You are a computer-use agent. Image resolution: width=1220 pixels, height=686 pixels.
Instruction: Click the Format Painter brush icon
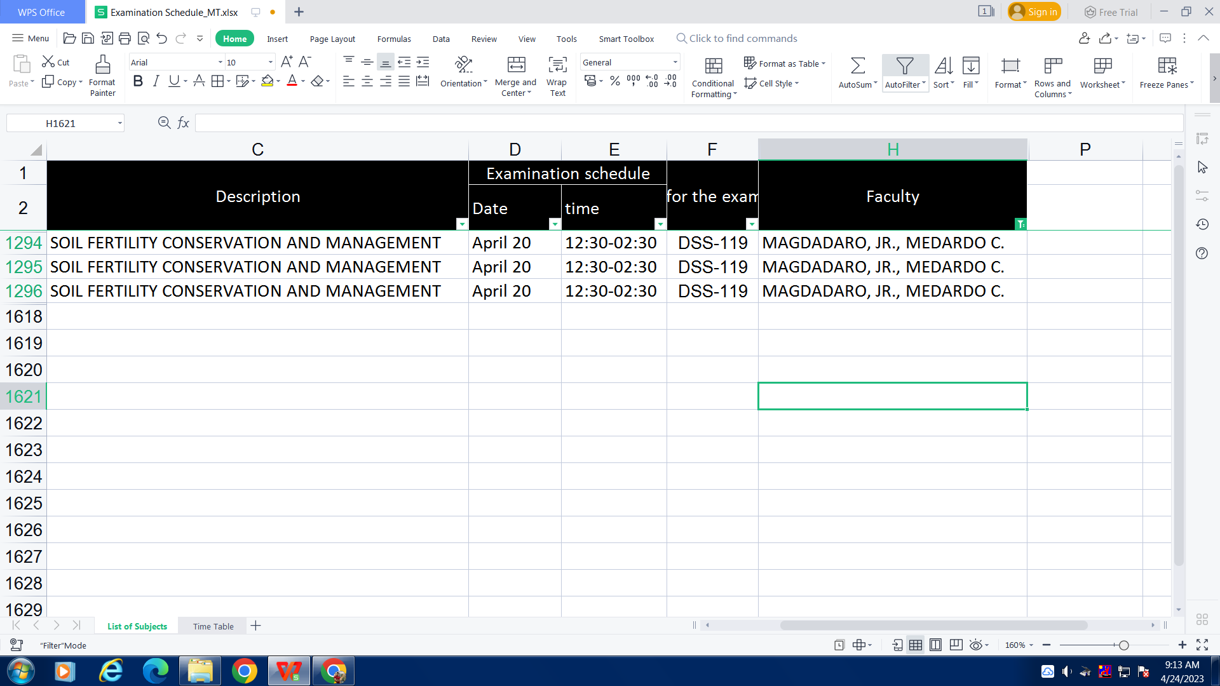102,65
